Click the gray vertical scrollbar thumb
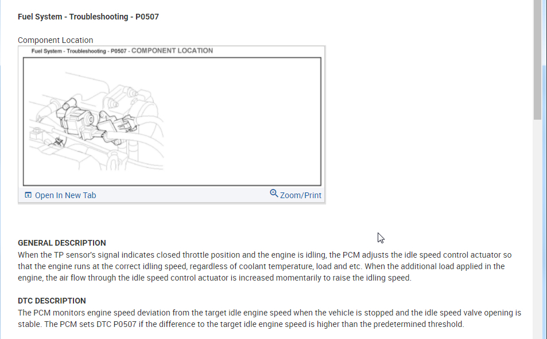 (537, 60)
